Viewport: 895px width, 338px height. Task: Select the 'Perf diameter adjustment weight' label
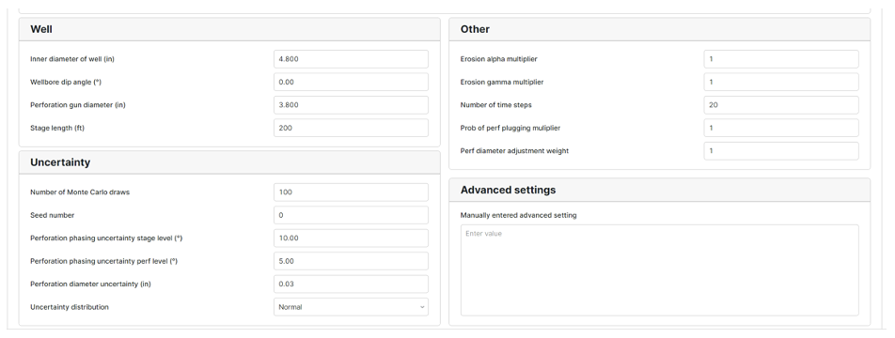point(514,151)
